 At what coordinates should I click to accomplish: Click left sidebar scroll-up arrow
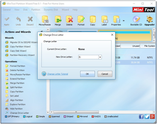(48, 30)
